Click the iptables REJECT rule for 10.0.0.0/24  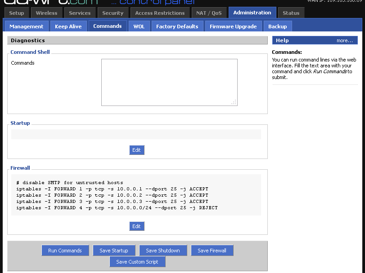tap(117, 207)
